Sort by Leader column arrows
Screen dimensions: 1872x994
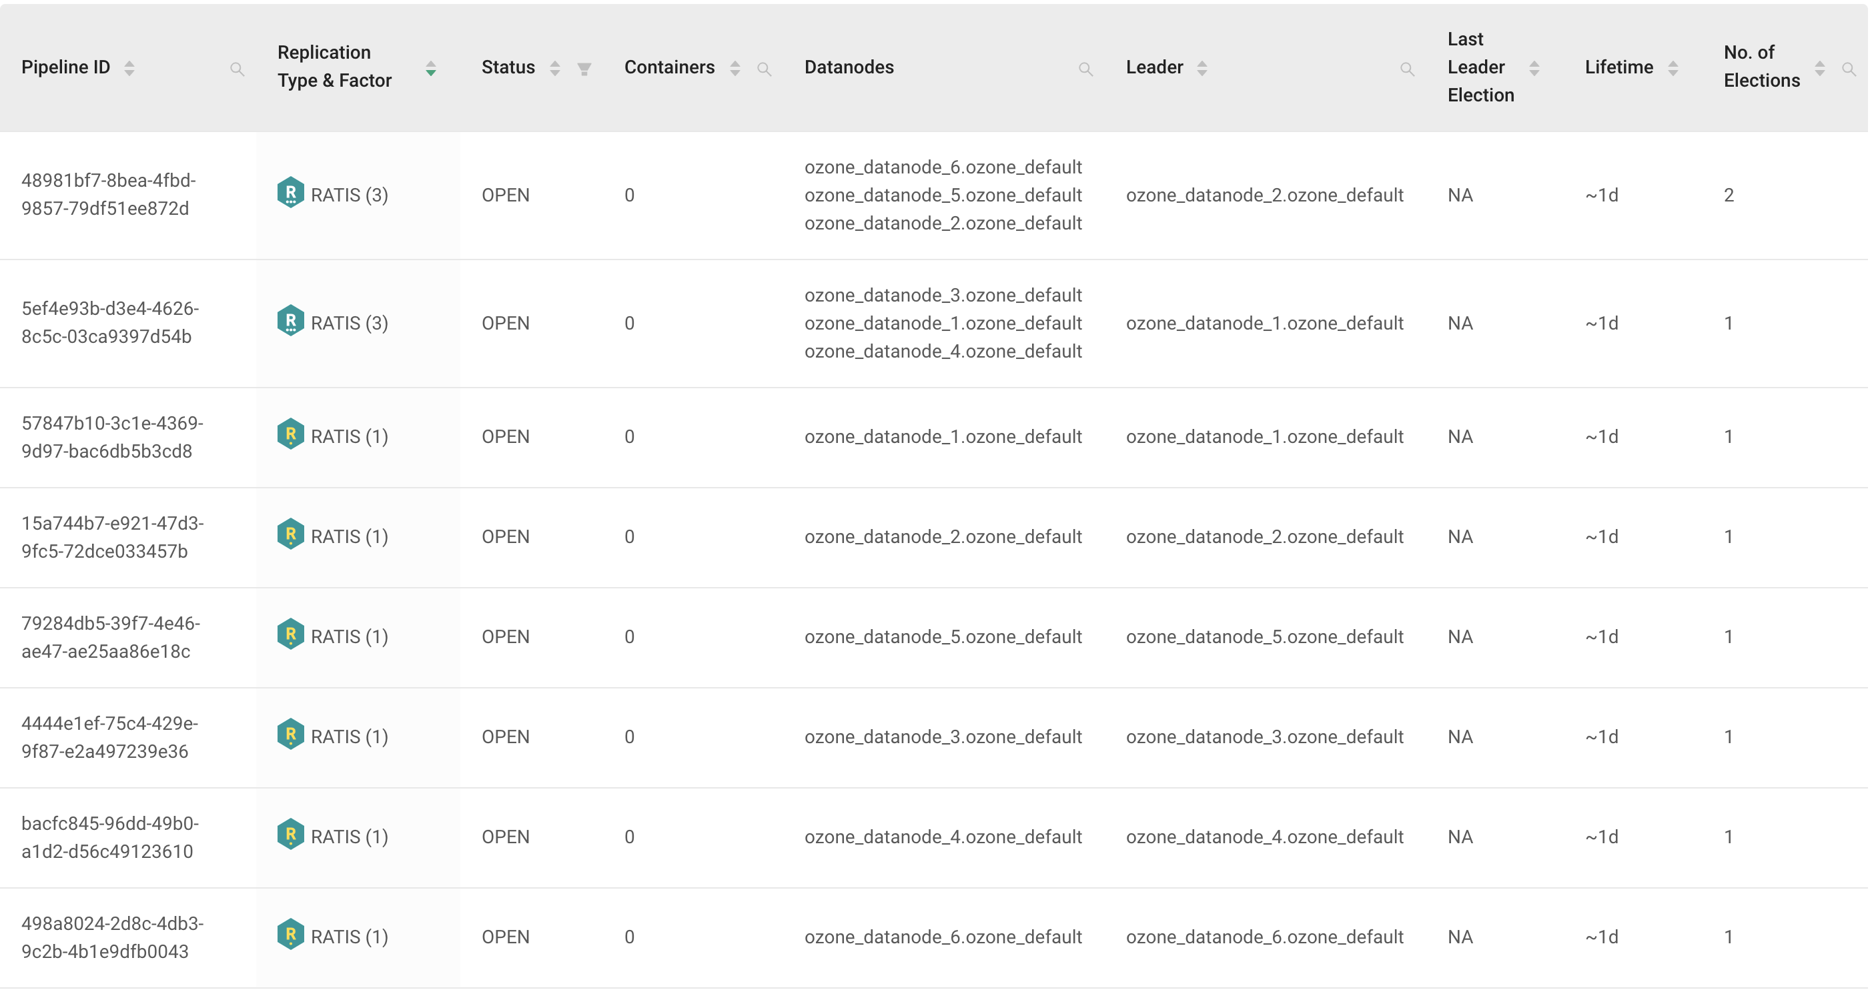[x=1202, y=68]
